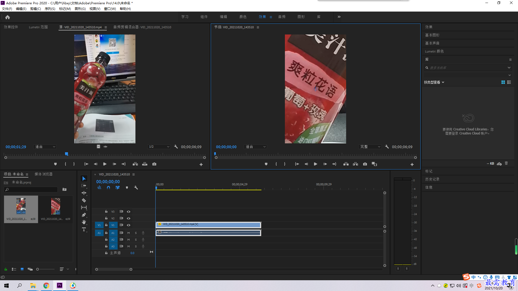Open source monitor wrench settings
The height and width of the screenshot is (291, 518).
(x=176, y=147)
